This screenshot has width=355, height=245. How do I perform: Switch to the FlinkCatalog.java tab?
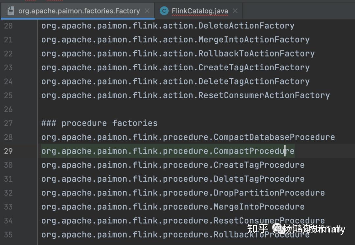[200, 11]
